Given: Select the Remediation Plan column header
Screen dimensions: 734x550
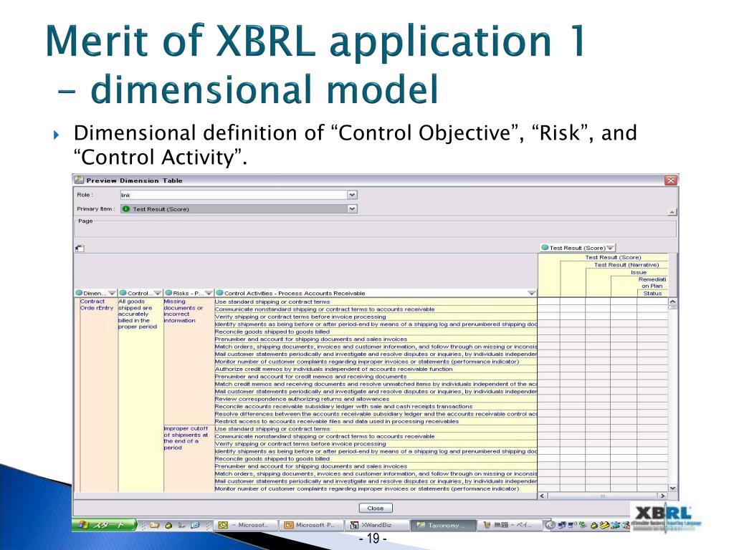Looking at the screenshot, I should pyautogui.click(x=652, y=282).
